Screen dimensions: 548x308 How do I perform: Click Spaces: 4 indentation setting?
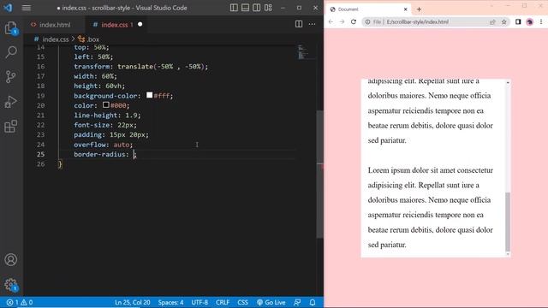(x=170, y=302)
